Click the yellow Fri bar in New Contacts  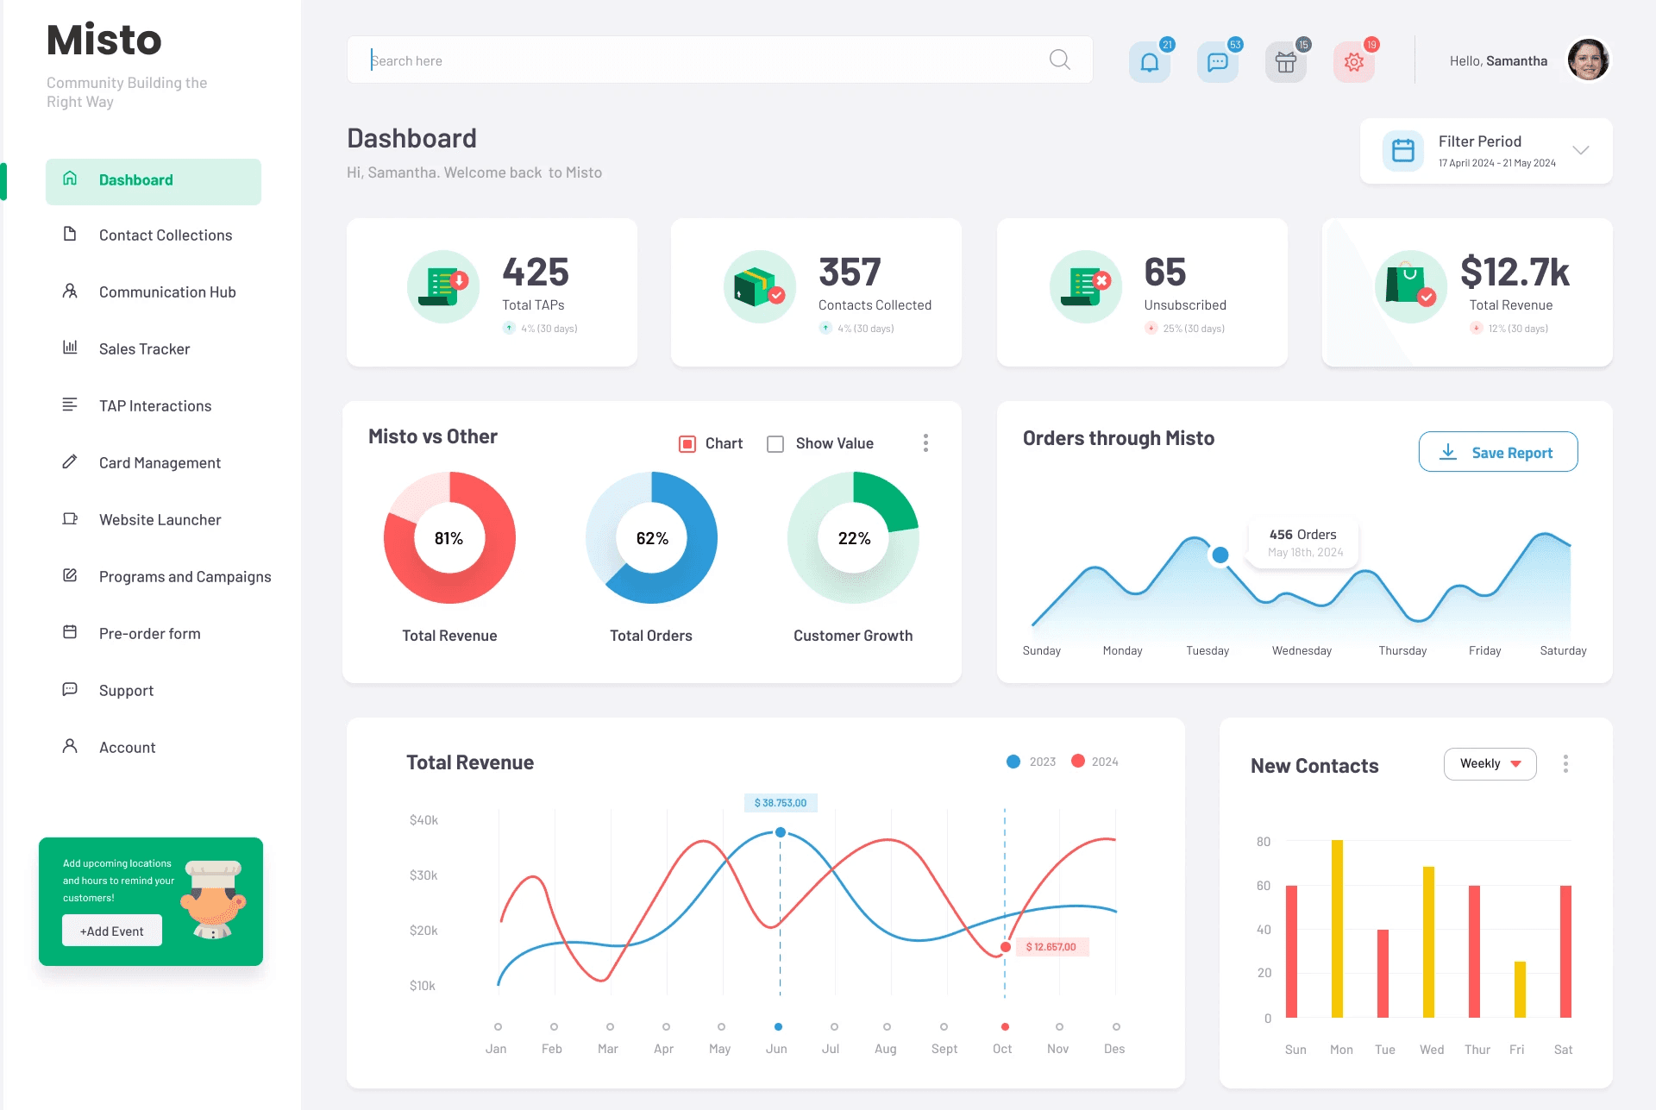coord(1520,990)
